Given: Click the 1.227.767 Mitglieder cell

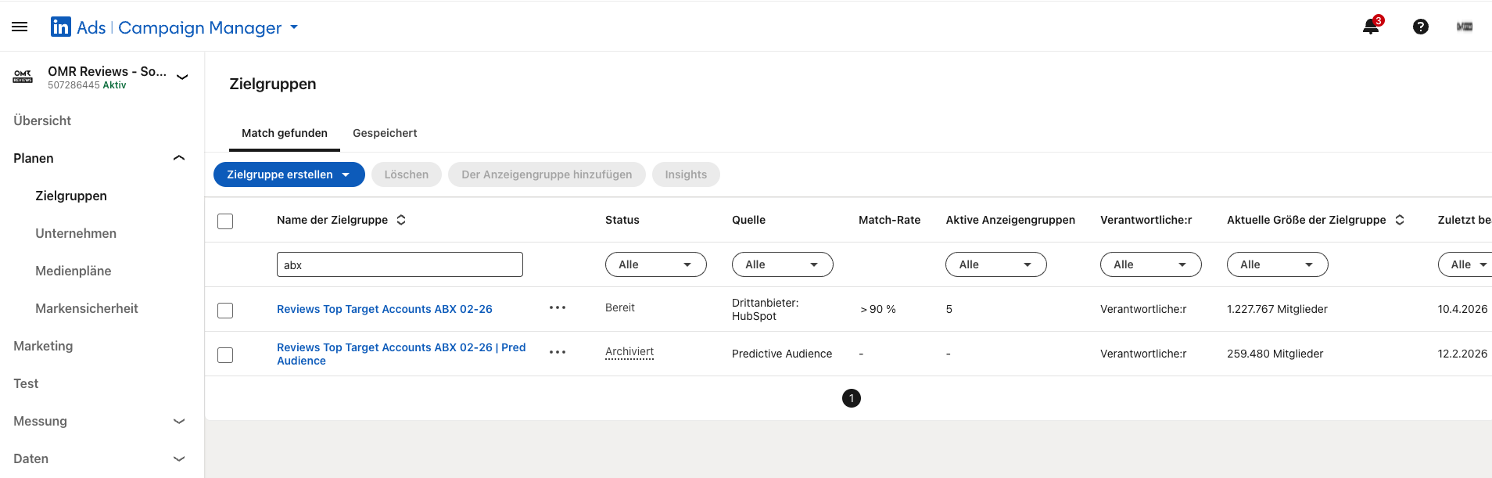Looking at the screenshot, I should pos(1277,309).
